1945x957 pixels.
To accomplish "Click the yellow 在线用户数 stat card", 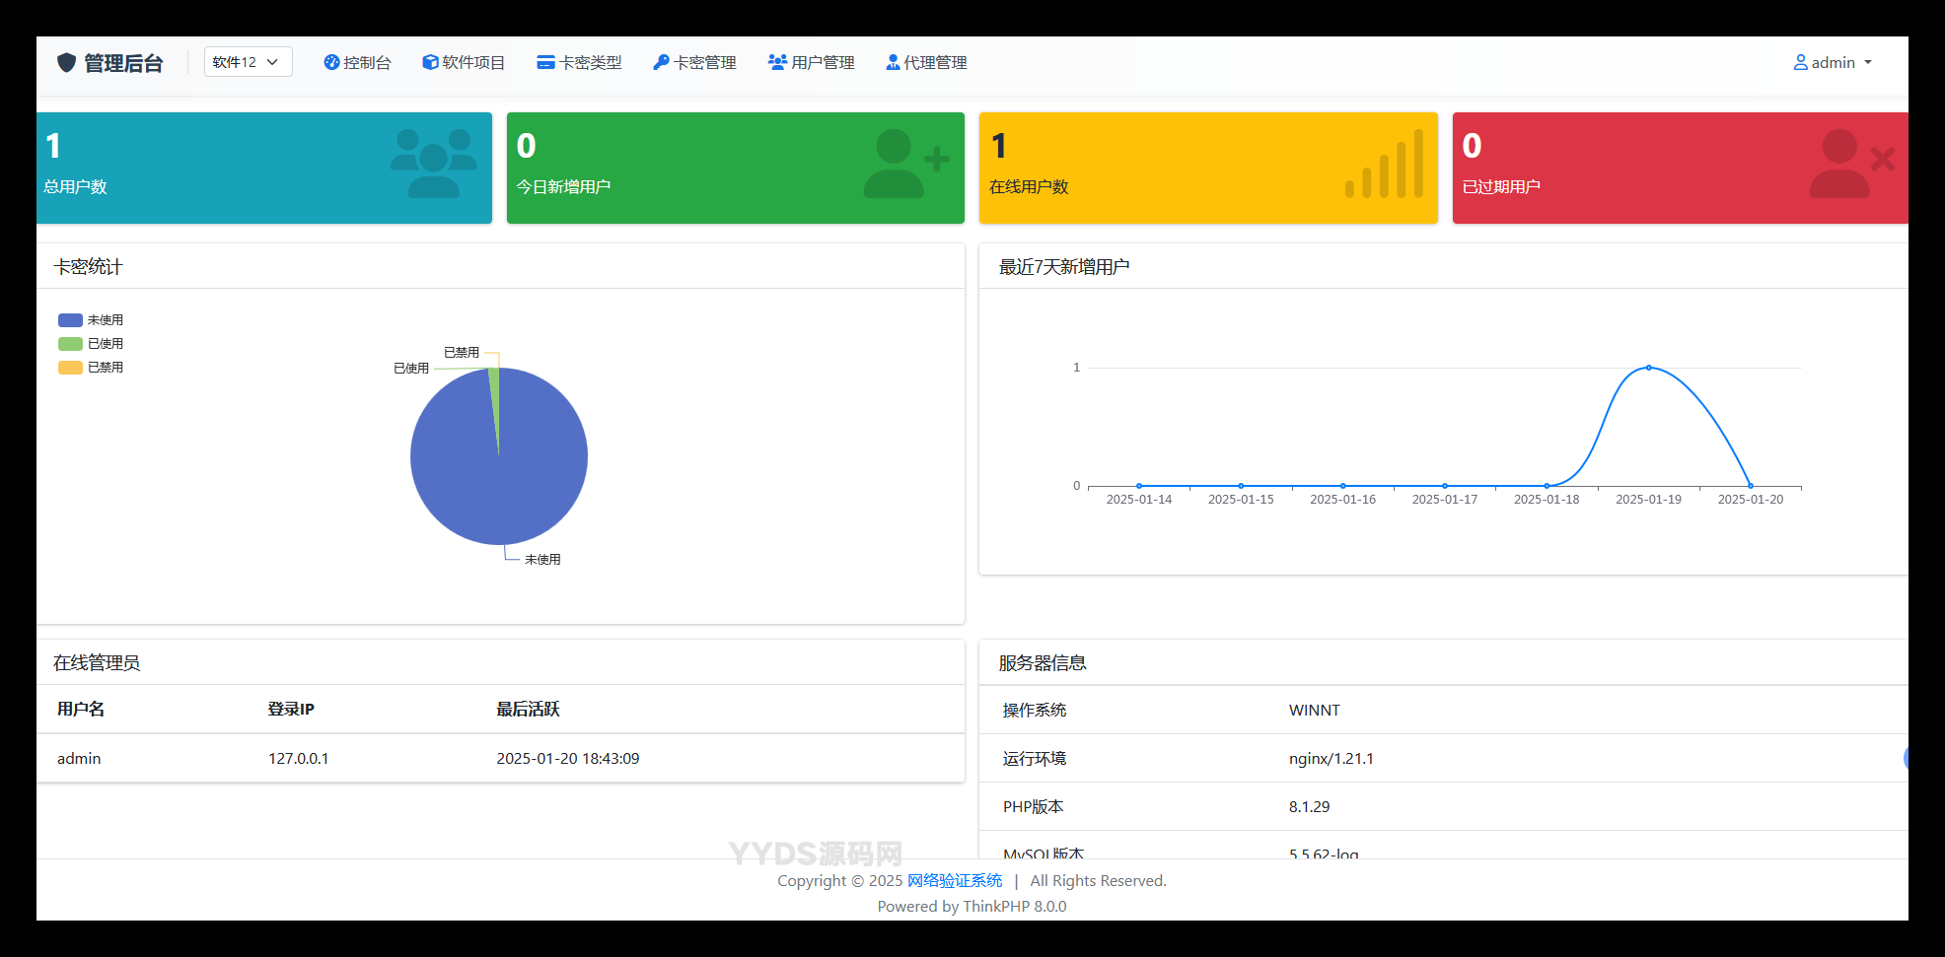I will (1207, 168).
